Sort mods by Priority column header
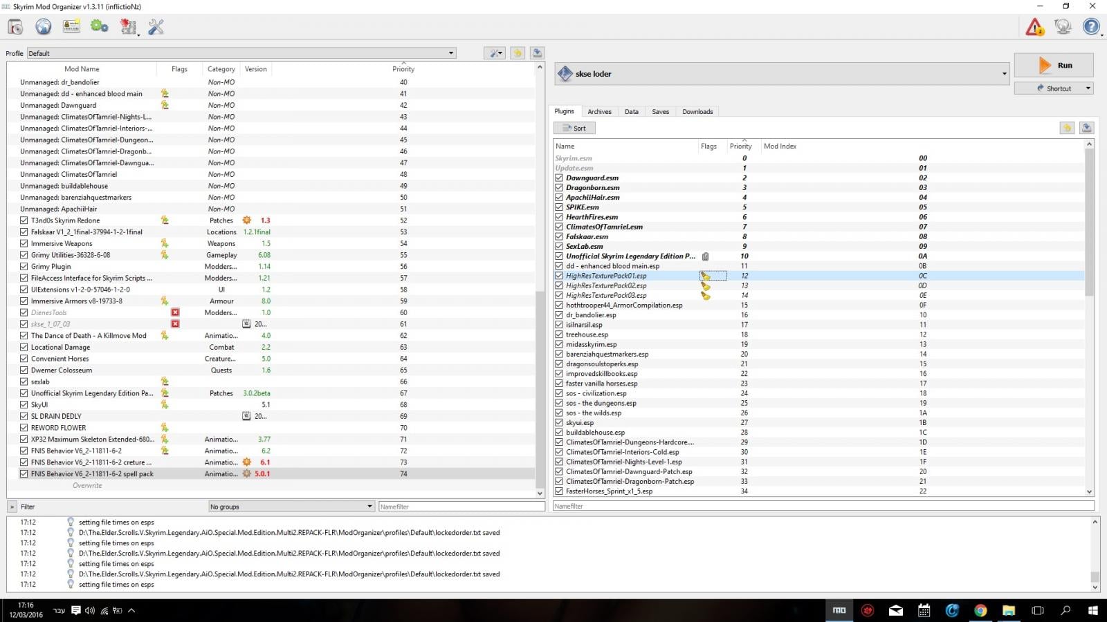Screen dimensions: 1107x622 pos(403,69)
